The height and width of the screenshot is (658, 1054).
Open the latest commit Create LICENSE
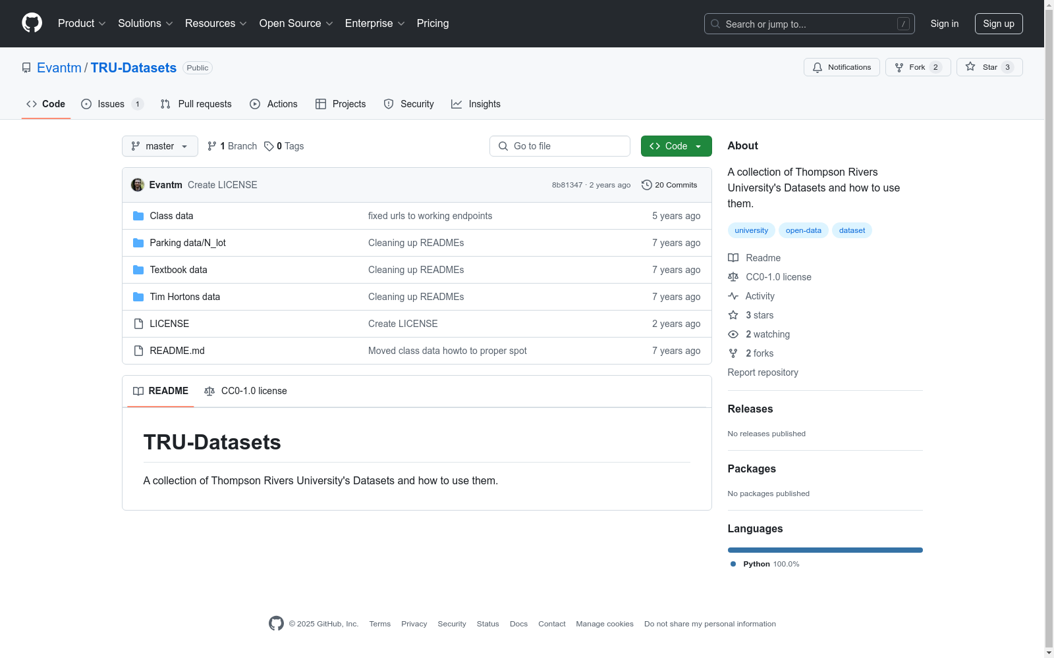(223, 185)
